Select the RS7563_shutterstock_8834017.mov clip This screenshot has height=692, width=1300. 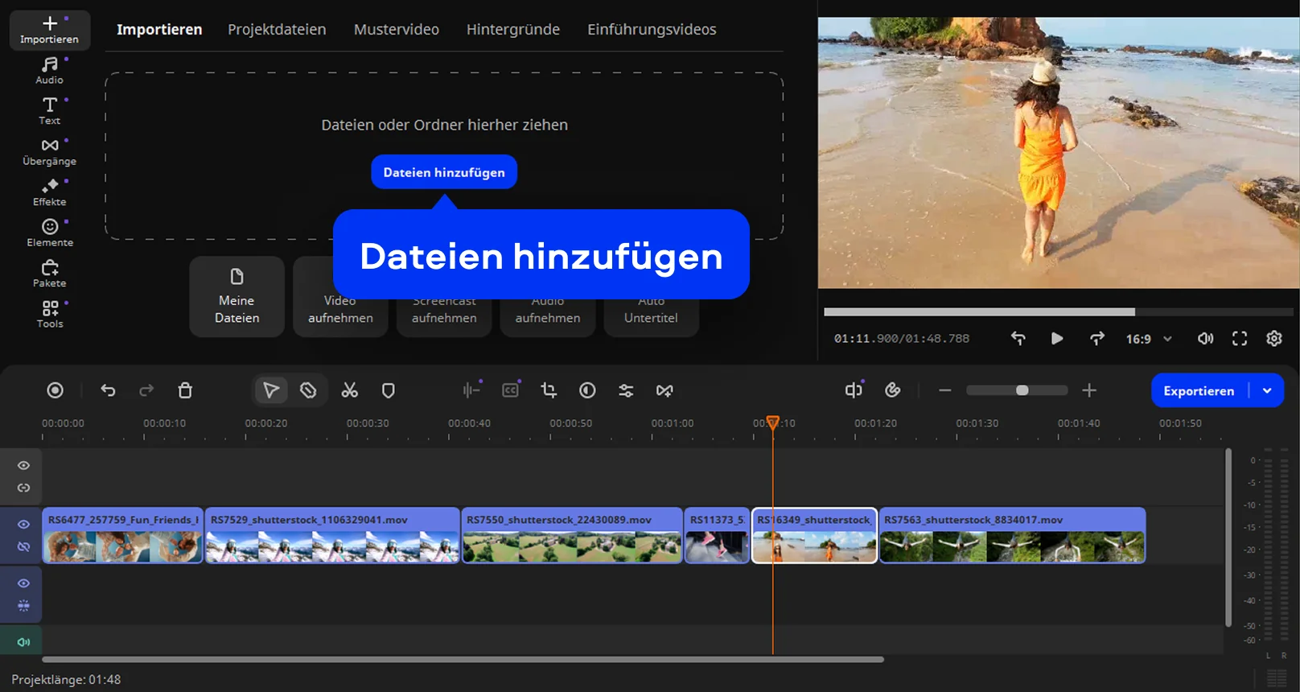point(1012,536)
